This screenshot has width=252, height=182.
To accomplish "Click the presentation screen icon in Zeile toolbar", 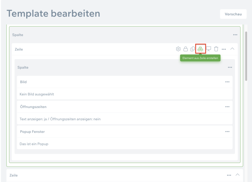I will tap(208, 49).
